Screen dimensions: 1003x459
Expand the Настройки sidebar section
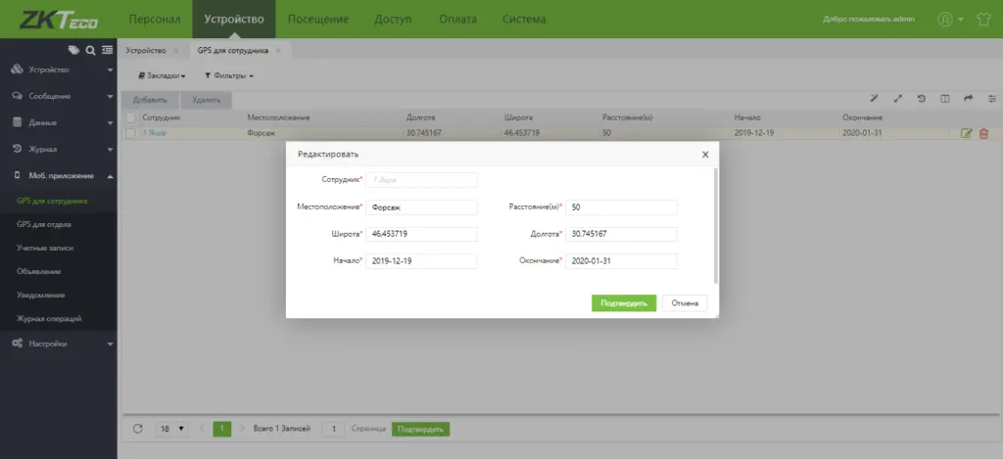59,344
